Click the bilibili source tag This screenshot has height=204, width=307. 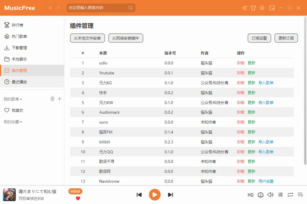[75, 191]
